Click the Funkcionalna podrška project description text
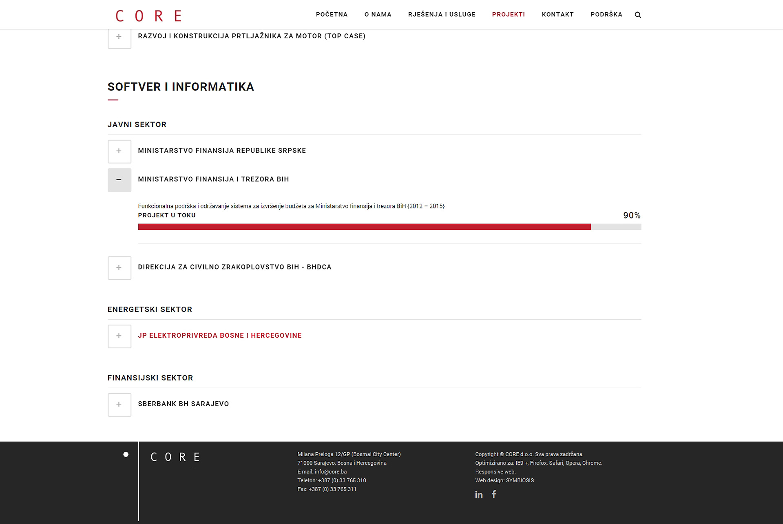The image size is (783, 524). 291,206
